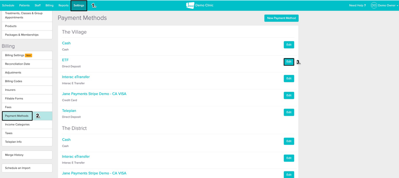This screenshot has width=399, height=178.
Task: Click the DO avatar circle icon
Action: [x=374, y=5]
